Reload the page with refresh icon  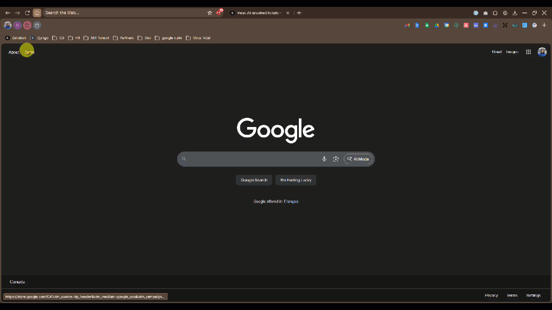point(27,13)
